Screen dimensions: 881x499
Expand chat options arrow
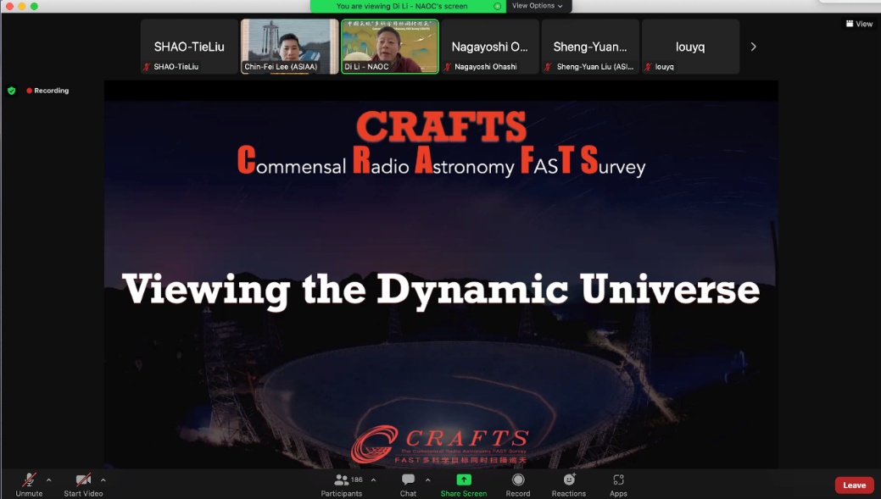(x=428, y=480)
